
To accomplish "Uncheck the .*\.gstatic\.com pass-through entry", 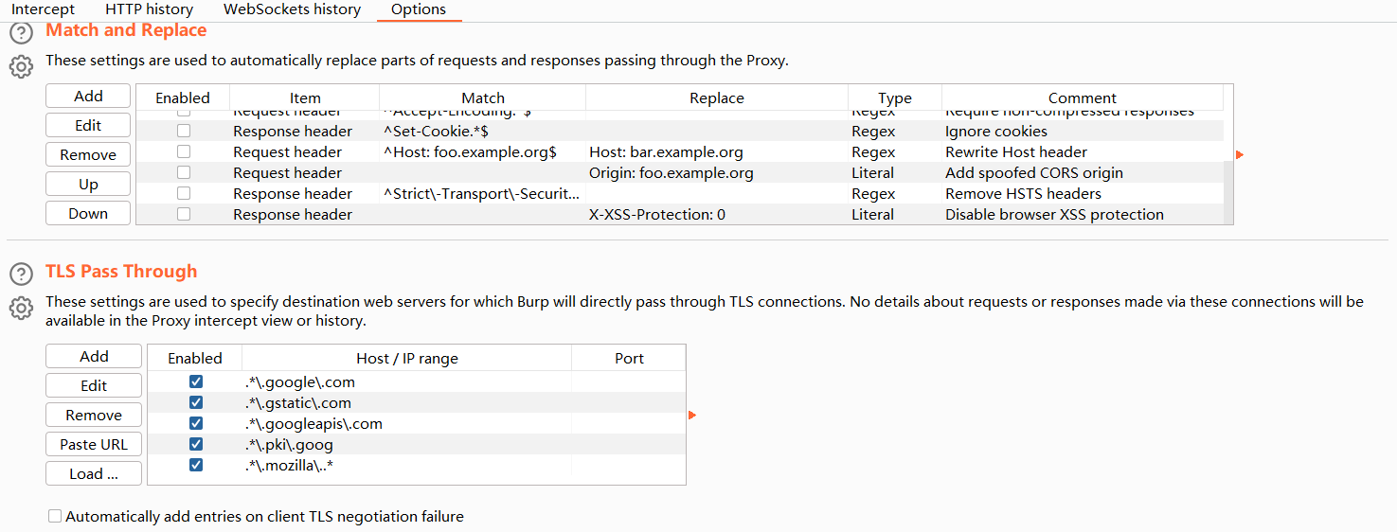I will [x=196, y=402].
